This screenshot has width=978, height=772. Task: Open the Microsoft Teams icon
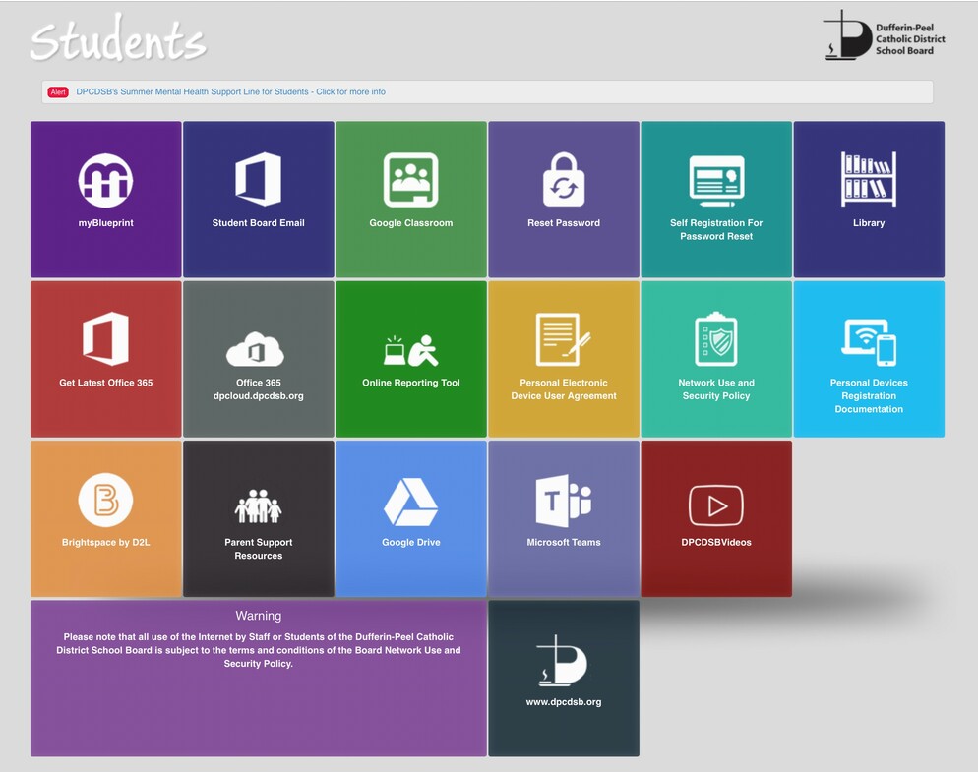point(563,501)
